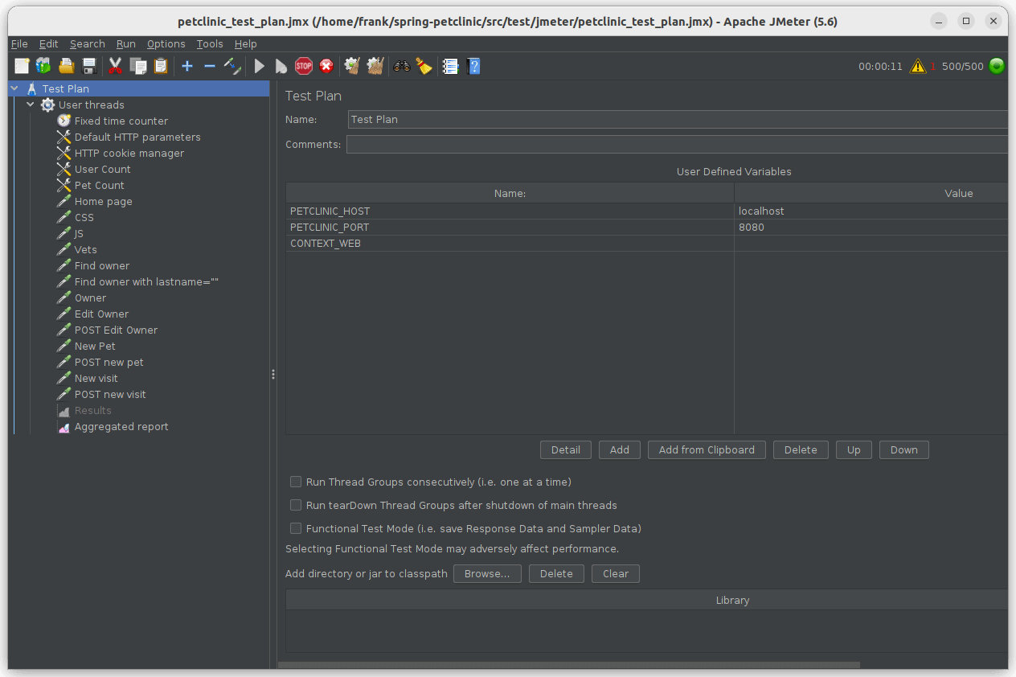Paste with the clipboard icon

coord(161,66)
